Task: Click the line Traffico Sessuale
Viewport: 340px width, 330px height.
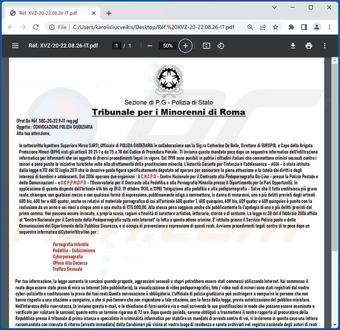Action: click(x=68, y=269)
